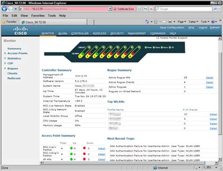Open the recent pages dropdown arrow
Viewport: 223px width, 171px height.
point(16,9)
